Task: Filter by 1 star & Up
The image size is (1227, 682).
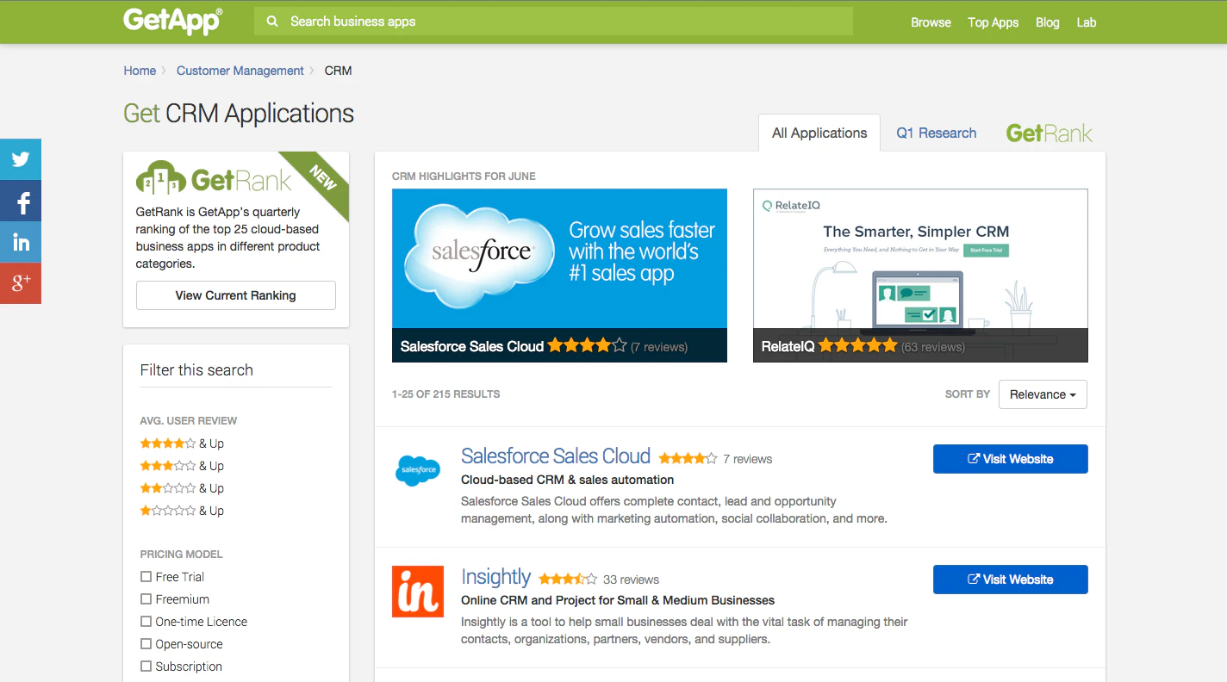Action: [182, 511]
